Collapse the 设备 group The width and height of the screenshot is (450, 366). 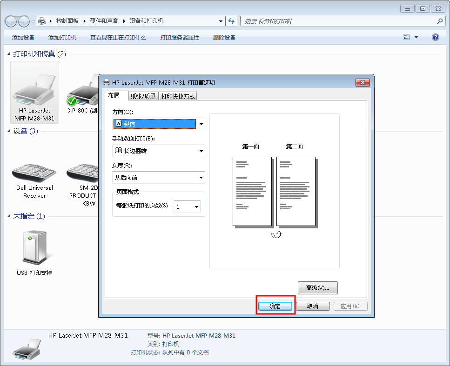pyautogui.click(x=9, y=131)
